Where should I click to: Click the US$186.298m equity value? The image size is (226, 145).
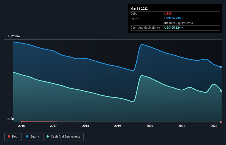174,18
